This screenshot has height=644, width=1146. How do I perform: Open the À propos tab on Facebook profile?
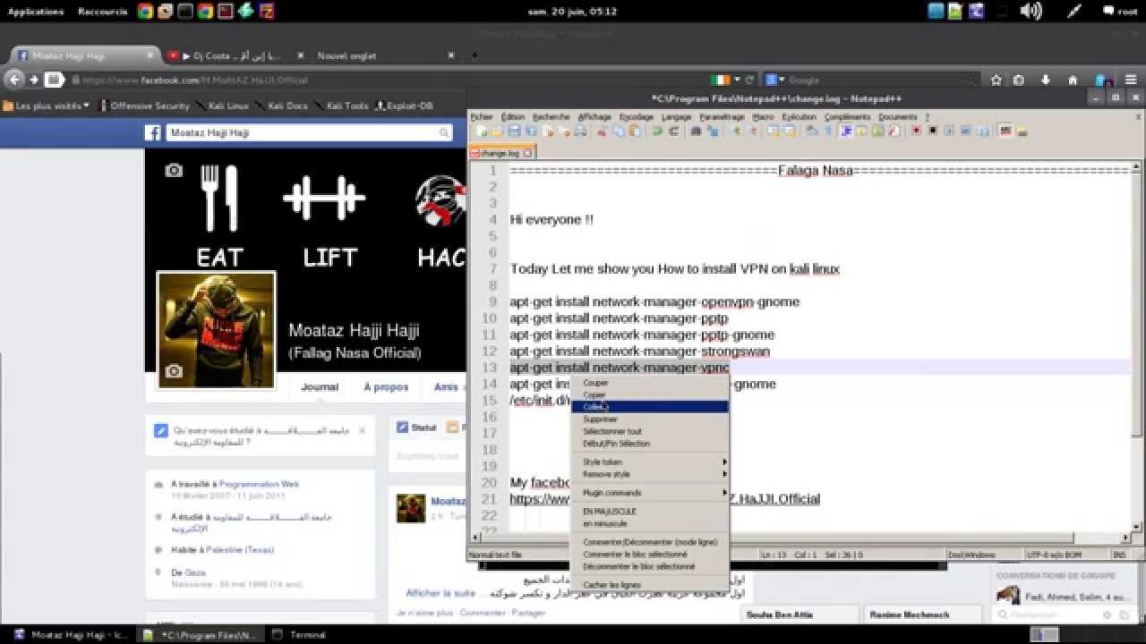pyautogui.click(x=386, y=387)
